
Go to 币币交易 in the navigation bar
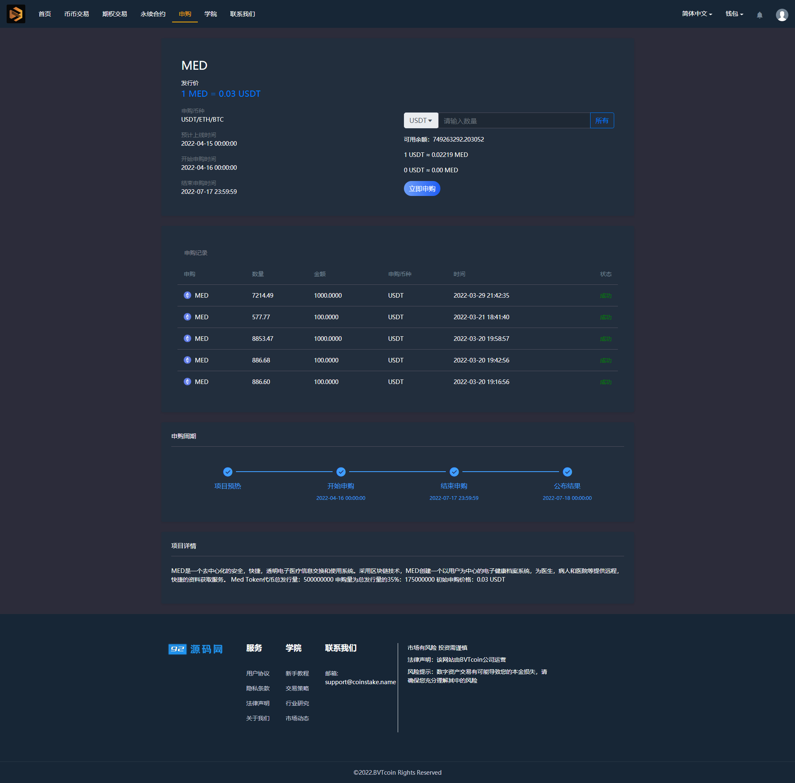(77, 14)
